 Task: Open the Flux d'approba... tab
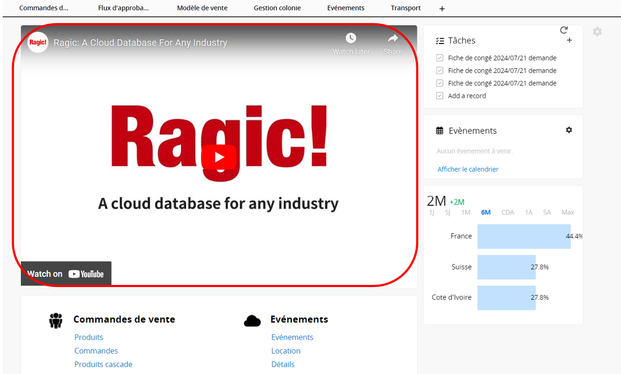click(x=123, y=8)
